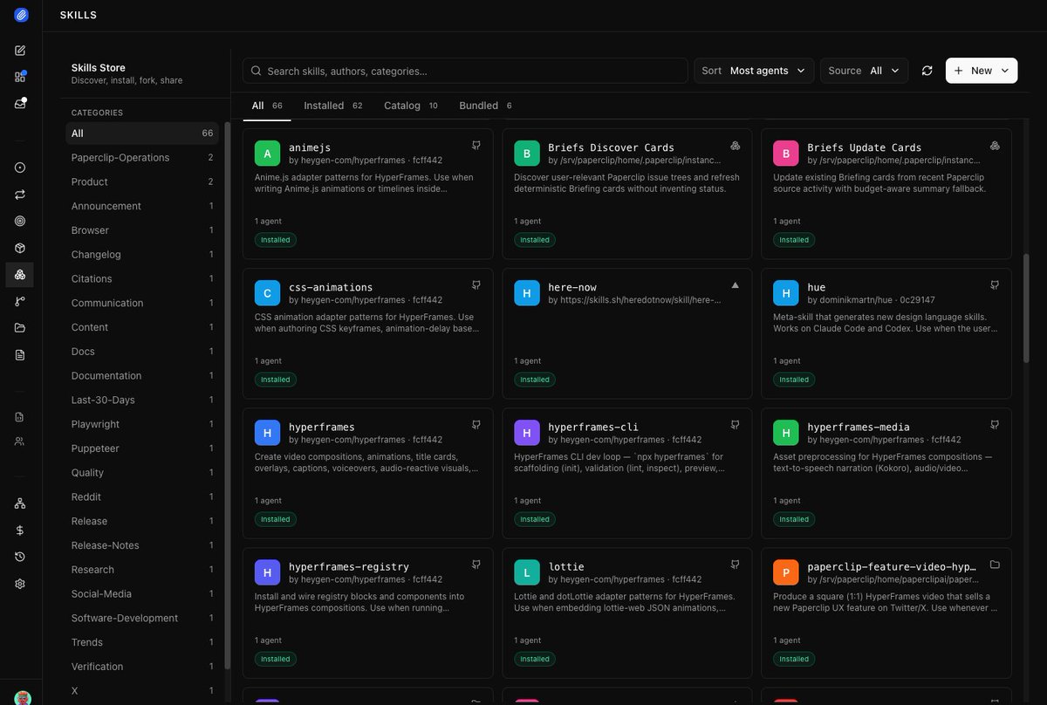
Task: Open the dollar sign costs icon
Action: click(20, 530)
